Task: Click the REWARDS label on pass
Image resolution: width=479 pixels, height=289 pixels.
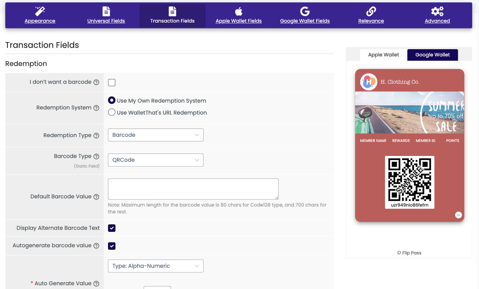Action: click(x=401, y=141)
